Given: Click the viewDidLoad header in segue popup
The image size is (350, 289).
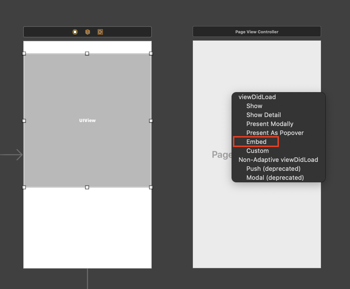Looking at the screenshot, I should pos(257,97).
